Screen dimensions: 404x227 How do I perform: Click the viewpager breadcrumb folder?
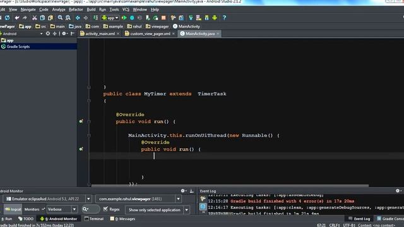click(x=157, y=26)
